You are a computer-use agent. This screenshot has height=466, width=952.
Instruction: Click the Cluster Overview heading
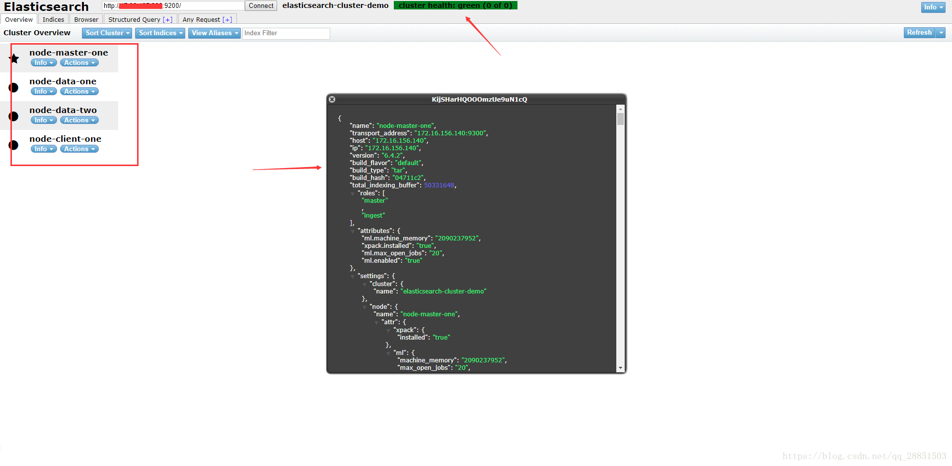click(37, 33)
